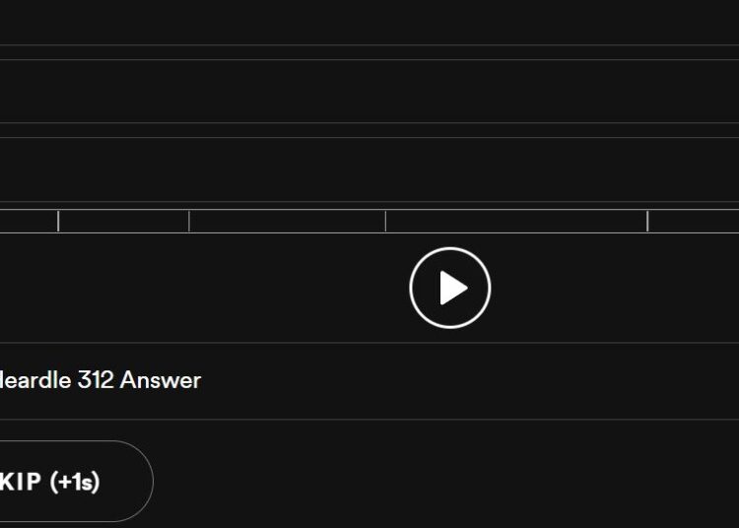Click the SKIP (+1s) button
Image resolution: width=739 pixels, height=528 pixels.
76,481
